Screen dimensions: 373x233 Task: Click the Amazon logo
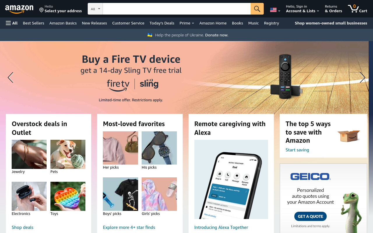[19, 9]
